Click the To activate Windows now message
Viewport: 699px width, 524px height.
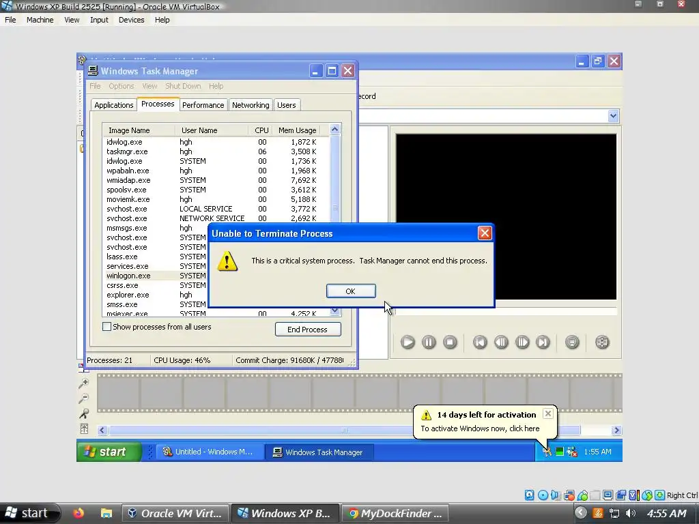pos(480,428)
